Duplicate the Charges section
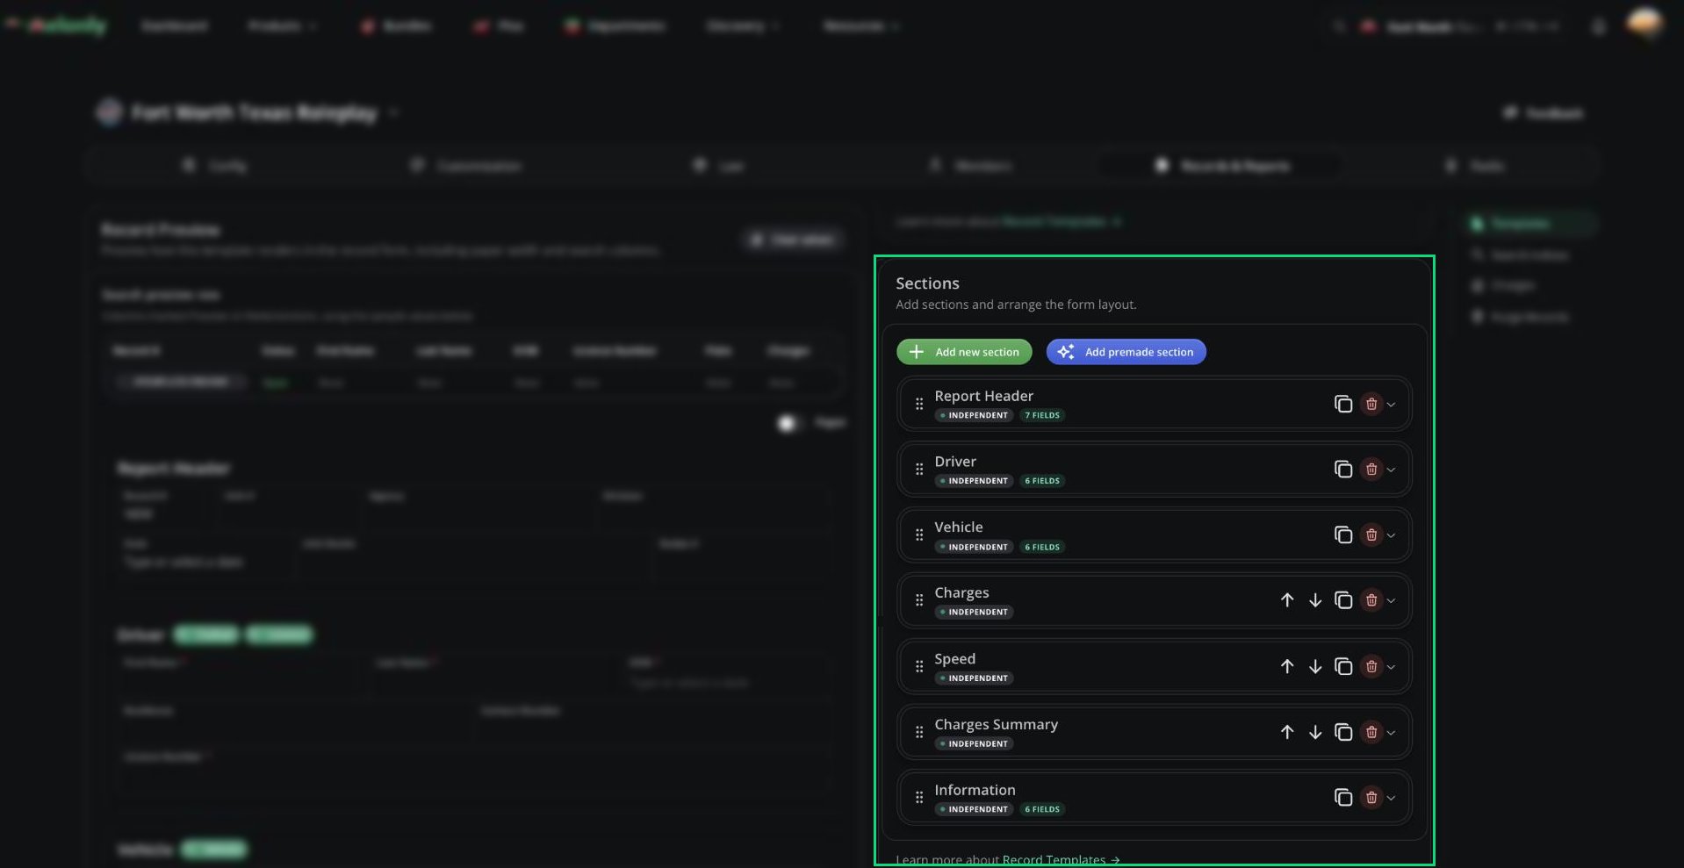The image size is (1684, 868). pyautogui.click(x=1342, y=600)
